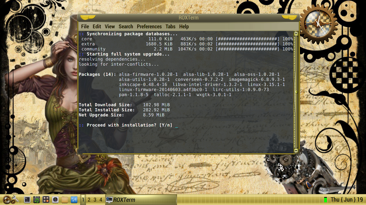
Task: Click the terminal scrollbar down arrow
Action: tap(296, 151)
